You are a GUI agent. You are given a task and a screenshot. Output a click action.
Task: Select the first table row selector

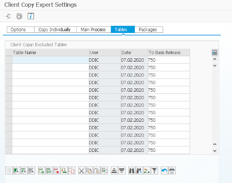click(9, 60)
